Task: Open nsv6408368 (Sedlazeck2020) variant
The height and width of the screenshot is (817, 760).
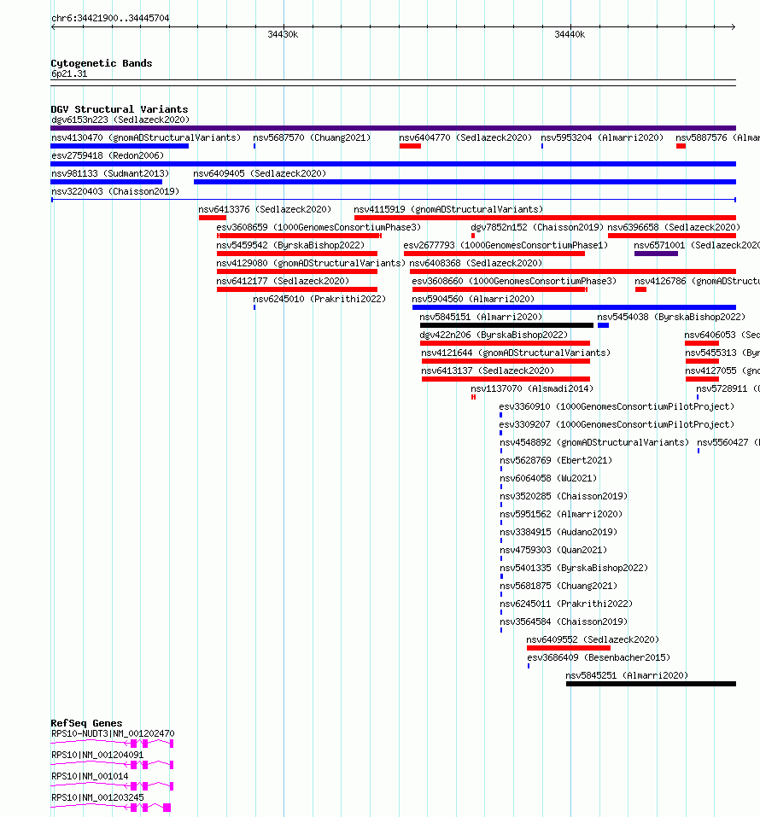Action: tap(476, 264)
